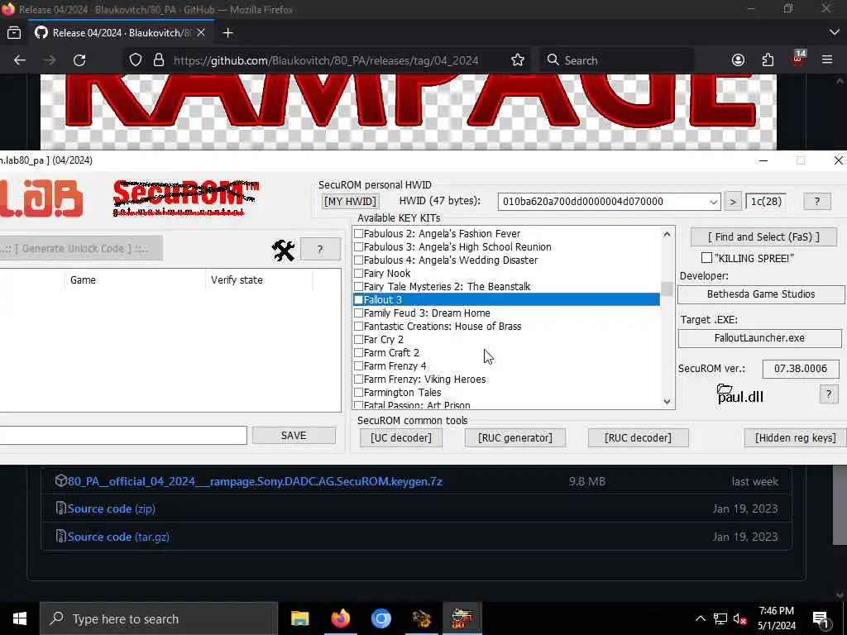Switch to the 80_PA keygen taskbar icon

462,618
